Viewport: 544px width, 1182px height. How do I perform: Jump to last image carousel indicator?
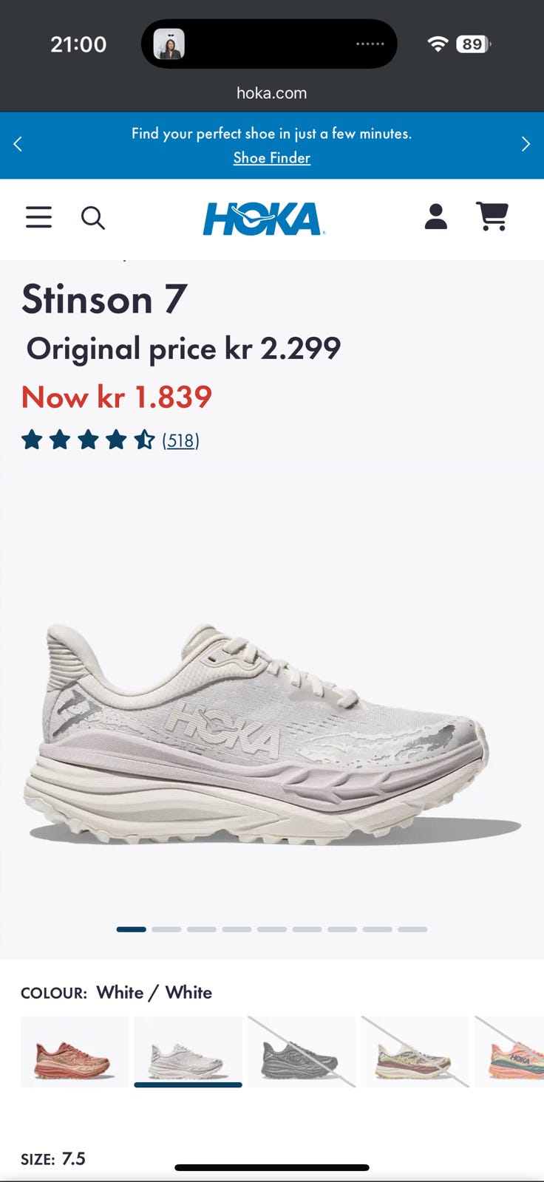(412, 929)
